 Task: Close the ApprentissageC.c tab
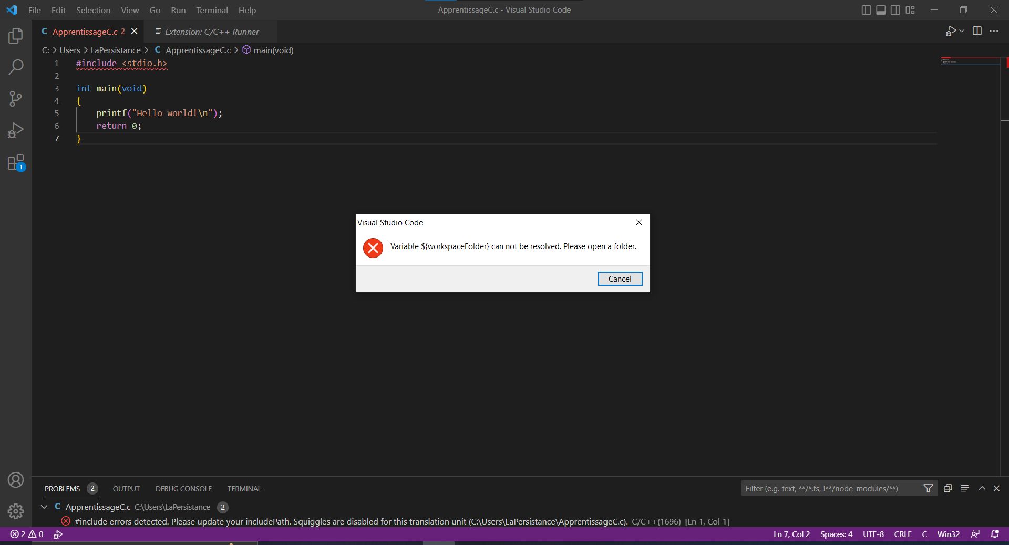point(135,32)
